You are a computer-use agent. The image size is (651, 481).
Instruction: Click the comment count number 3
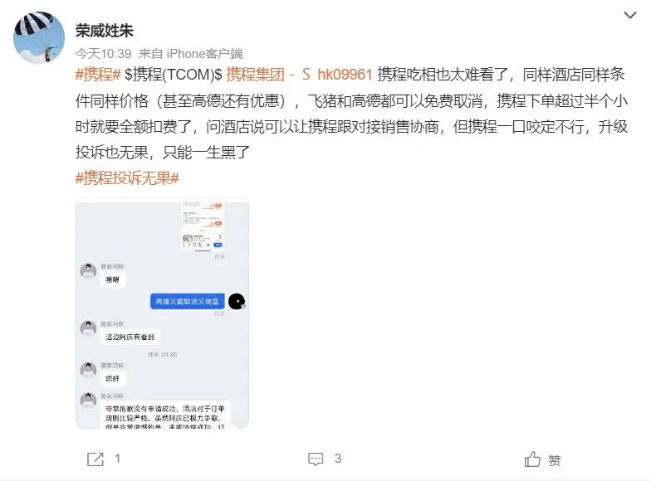pos(338,459)
